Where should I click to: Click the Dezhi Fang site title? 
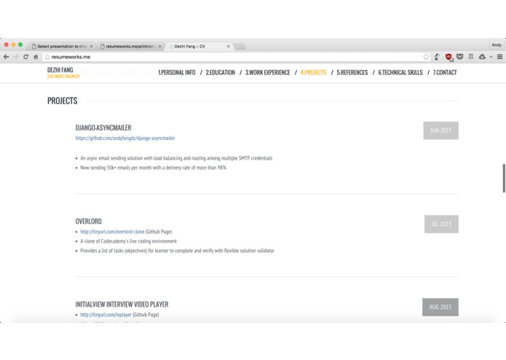pos(60,70)
